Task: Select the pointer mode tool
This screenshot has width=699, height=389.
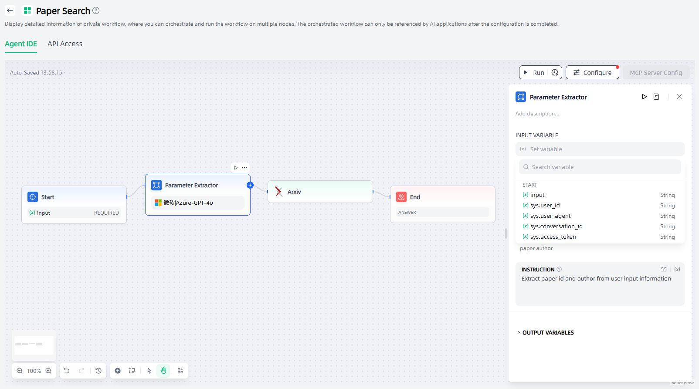Action: click(x=149, y=371)
